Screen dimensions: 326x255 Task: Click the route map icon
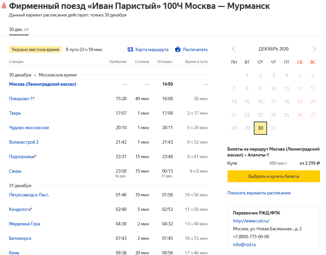130,49
